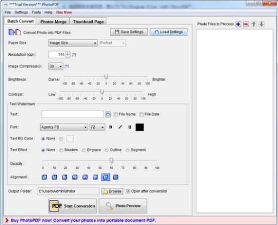This screenshot has width=278, height=225.
Task: Open Image Compression help [?] link
Action: (67, 66)
